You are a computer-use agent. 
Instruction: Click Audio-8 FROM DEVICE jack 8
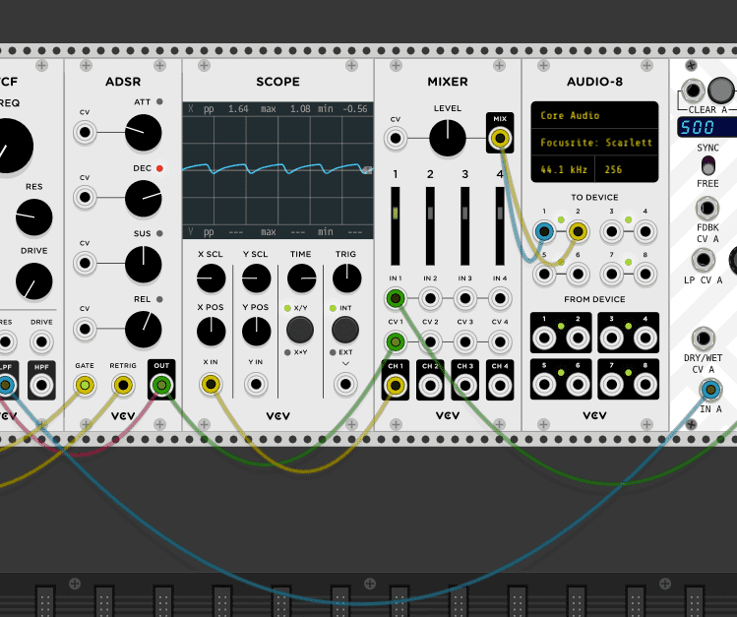click(645, 385)
